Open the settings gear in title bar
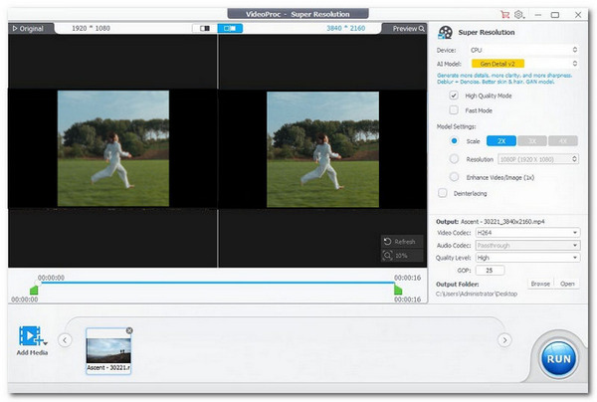The width and height of the screenshot is (597, 402). coord(518,15)
